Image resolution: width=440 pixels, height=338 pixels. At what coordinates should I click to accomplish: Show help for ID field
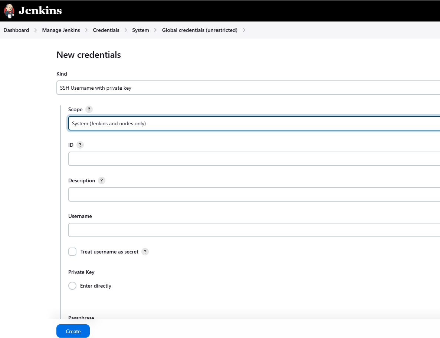80,145
